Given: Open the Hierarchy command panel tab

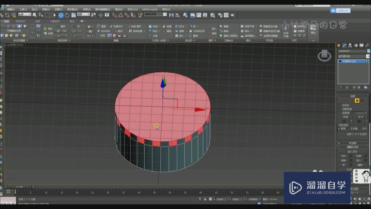Looking at the screenshot, I should click(x=350, y=45).
